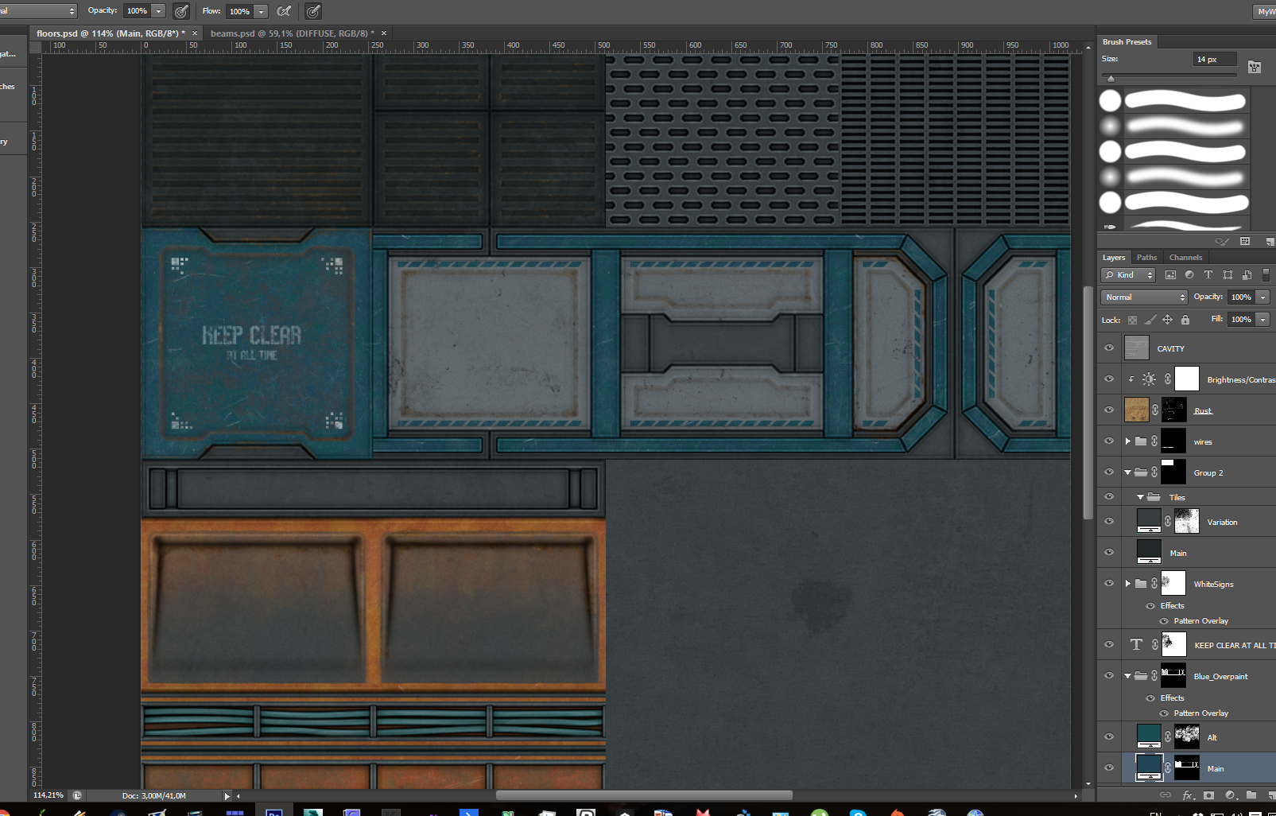Toggle pressure for opacity icon in options bar
Screen dimensions: 1276x816
[181, 11]
